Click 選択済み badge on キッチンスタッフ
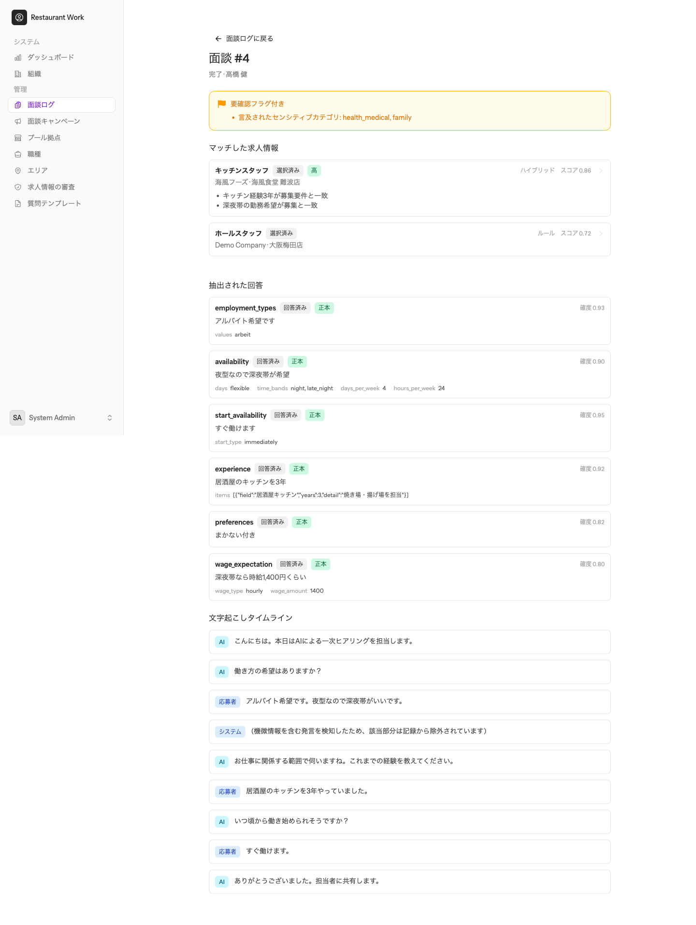The width and height of the screenshot is (696, 925). pos(288,171)
